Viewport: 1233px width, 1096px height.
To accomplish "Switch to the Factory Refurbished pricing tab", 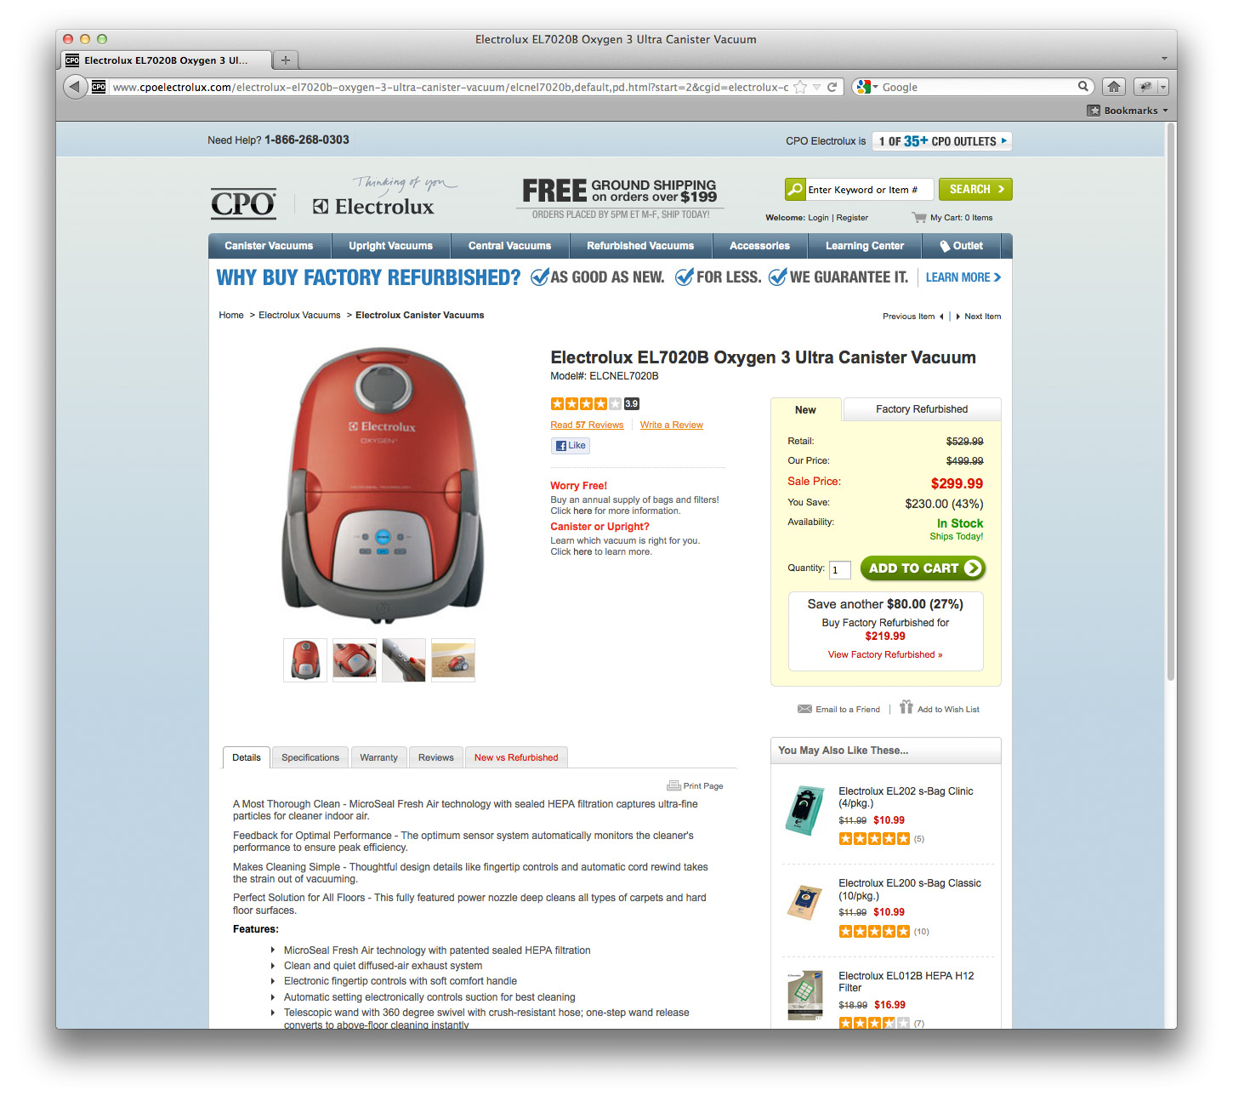I will (922, 409).
